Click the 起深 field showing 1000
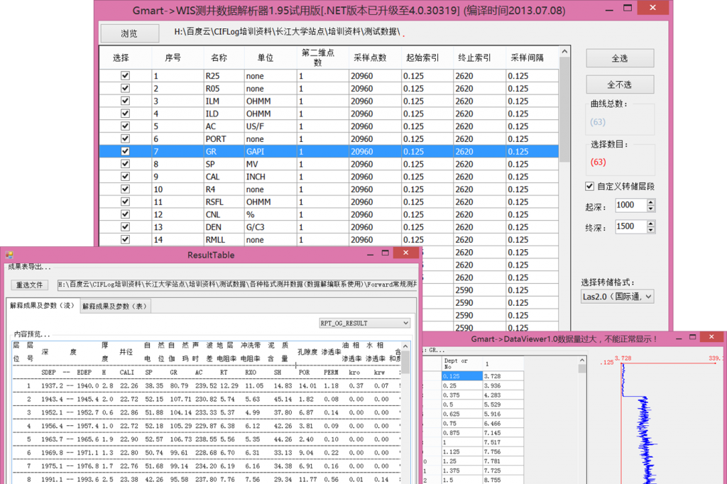Viewport: 727px width, 484px height. point(631,205)
